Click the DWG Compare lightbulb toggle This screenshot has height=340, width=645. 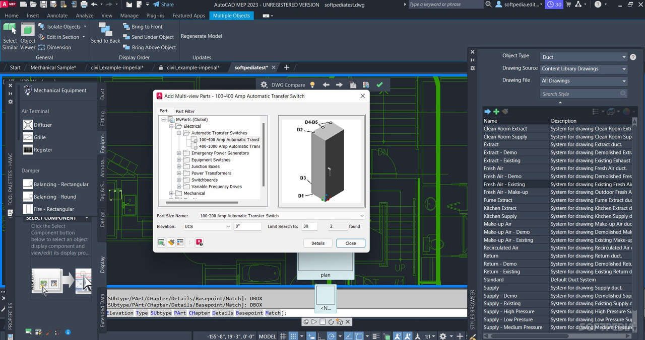(x=312, y=84)
